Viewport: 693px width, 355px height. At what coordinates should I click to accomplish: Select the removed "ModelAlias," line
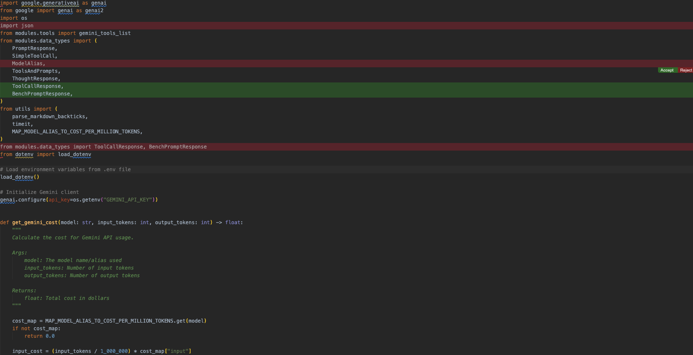pos(346,64)
